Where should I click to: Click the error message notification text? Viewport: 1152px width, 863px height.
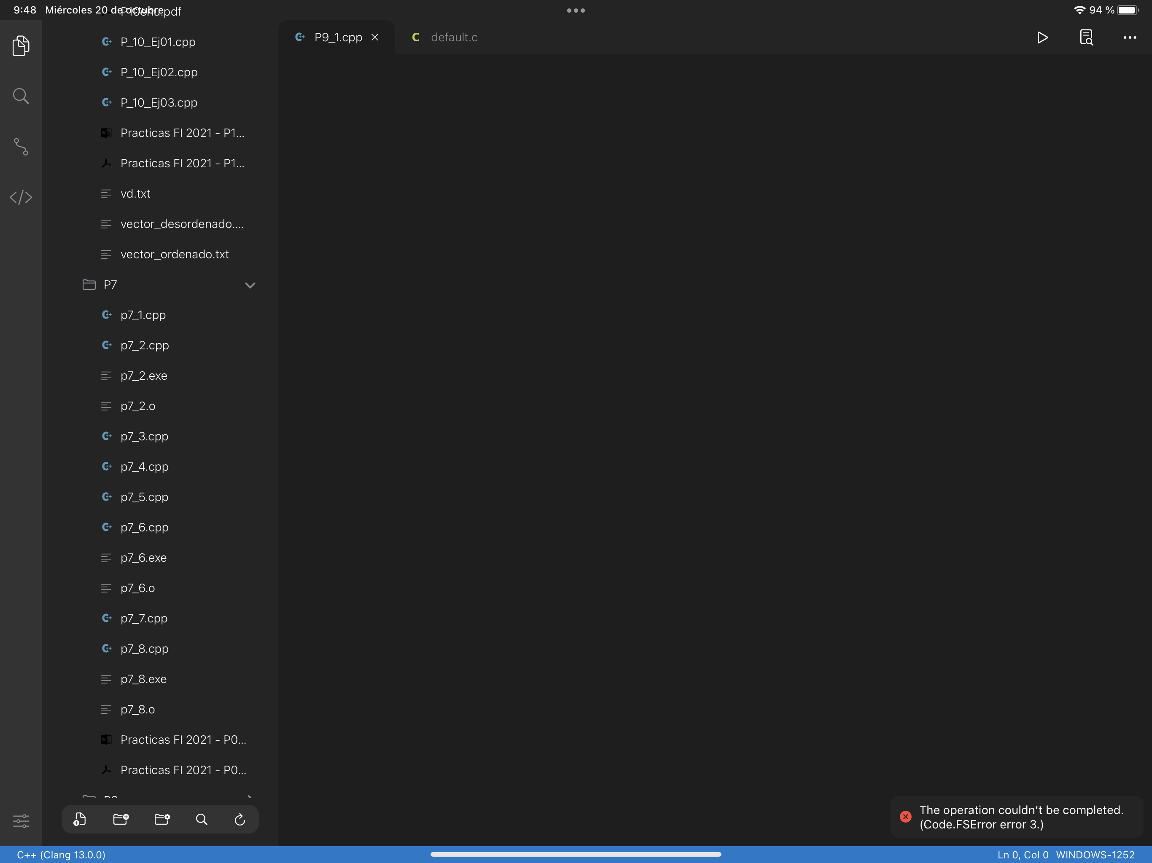1021,817
